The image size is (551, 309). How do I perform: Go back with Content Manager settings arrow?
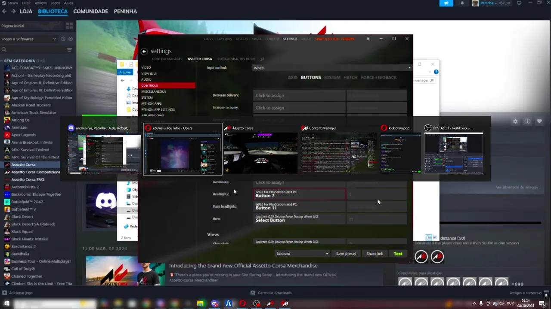144,51
